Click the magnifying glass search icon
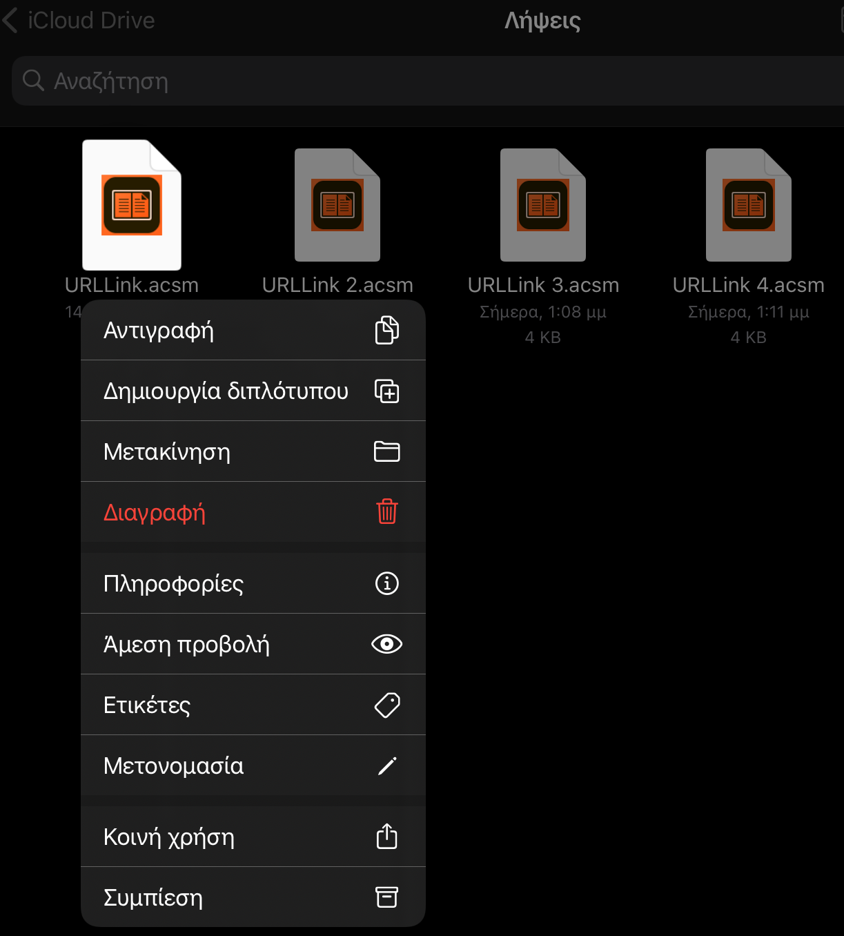 pyautogui.click(x=33, y=81)
